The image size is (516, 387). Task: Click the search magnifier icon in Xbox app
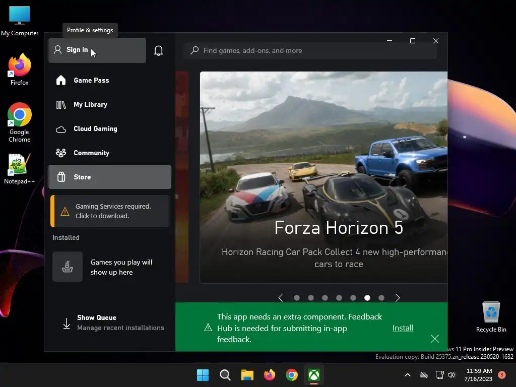coord(195,50)
